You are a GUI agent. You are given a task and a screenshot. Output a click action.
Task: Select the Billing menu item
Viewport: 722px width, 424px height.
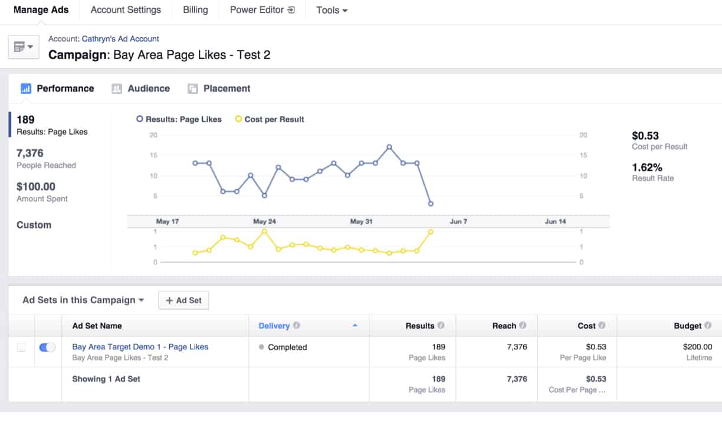click(195, 9)
